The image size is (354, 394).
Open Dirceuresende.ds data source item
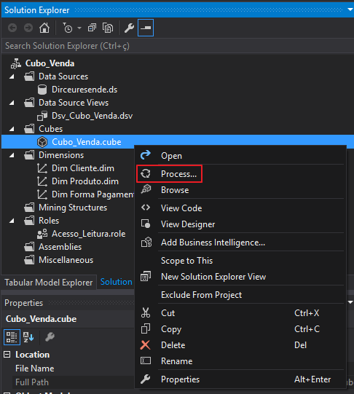click(x=84, y=90)
